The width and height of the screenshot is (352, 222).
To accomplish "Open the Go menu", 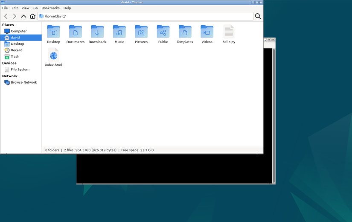I will click(x=35, y=8).
